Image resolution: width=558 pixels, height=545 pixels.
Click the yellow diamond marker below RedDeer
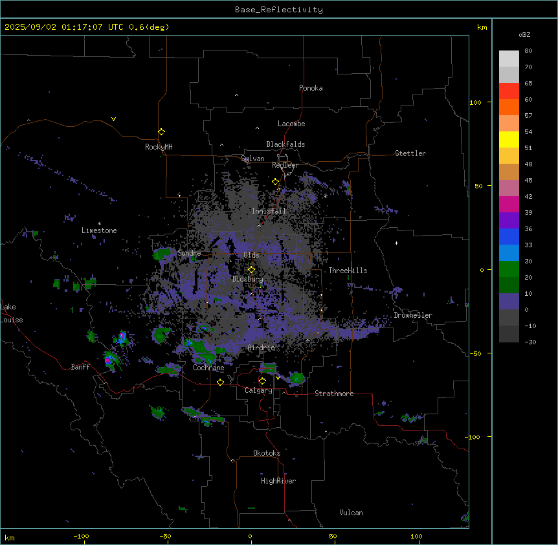(275, 181)
